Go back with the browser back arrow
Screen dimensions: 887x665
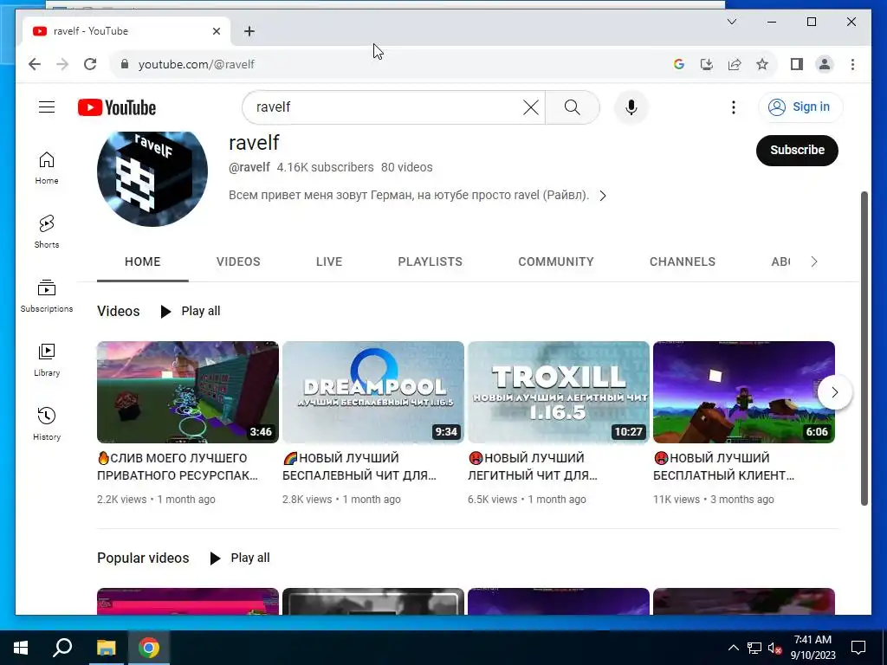(x=35, y=64)
